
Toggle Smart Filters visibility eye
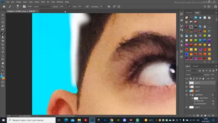192,98
